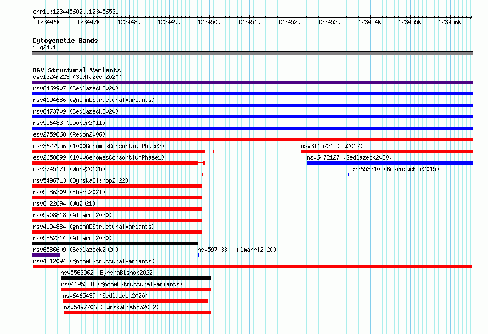Select the esv2745171 (Wong2012b) label
The image size is (488, 334).
[69, 169]
